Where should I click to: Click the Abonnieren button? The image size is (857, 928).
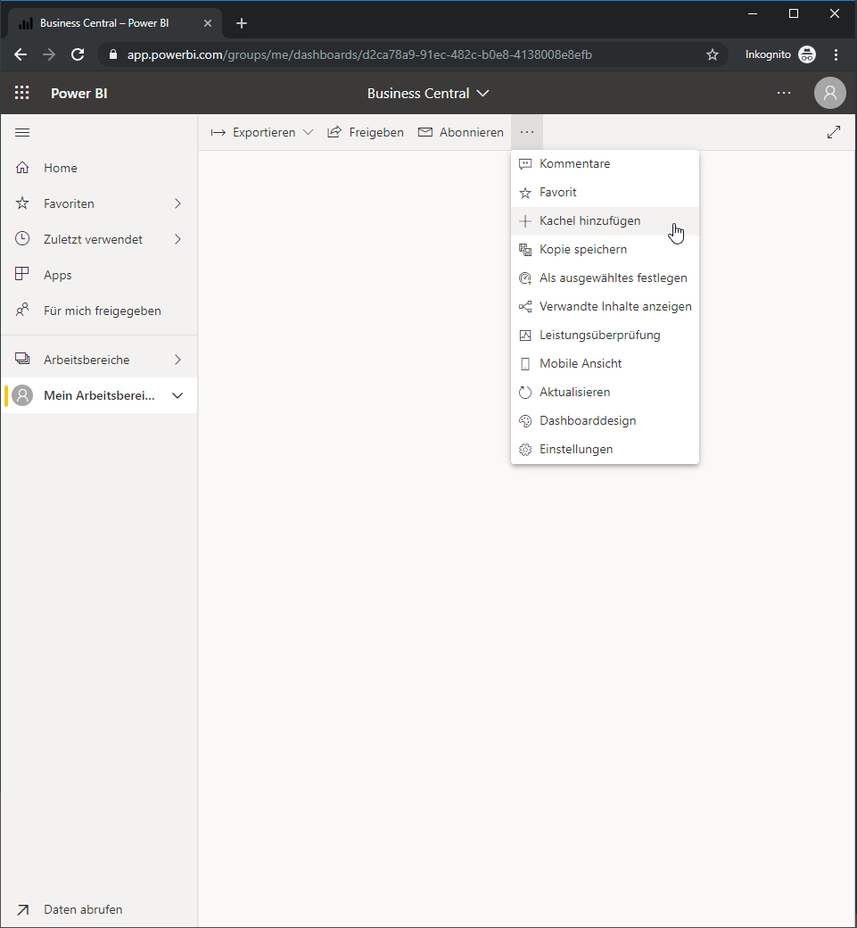[461, 132]
